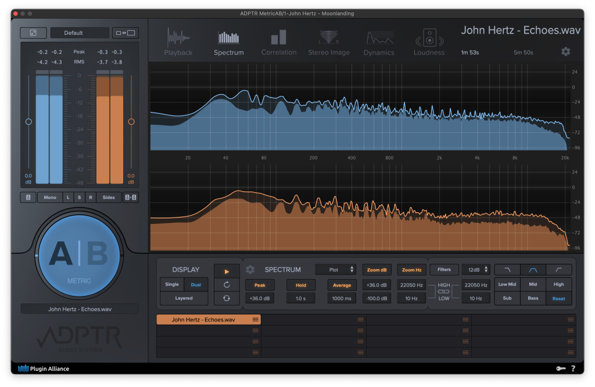Screen dimensions: 595x387
Task: Click the orange play arrow button
Action: pos(227,272)
